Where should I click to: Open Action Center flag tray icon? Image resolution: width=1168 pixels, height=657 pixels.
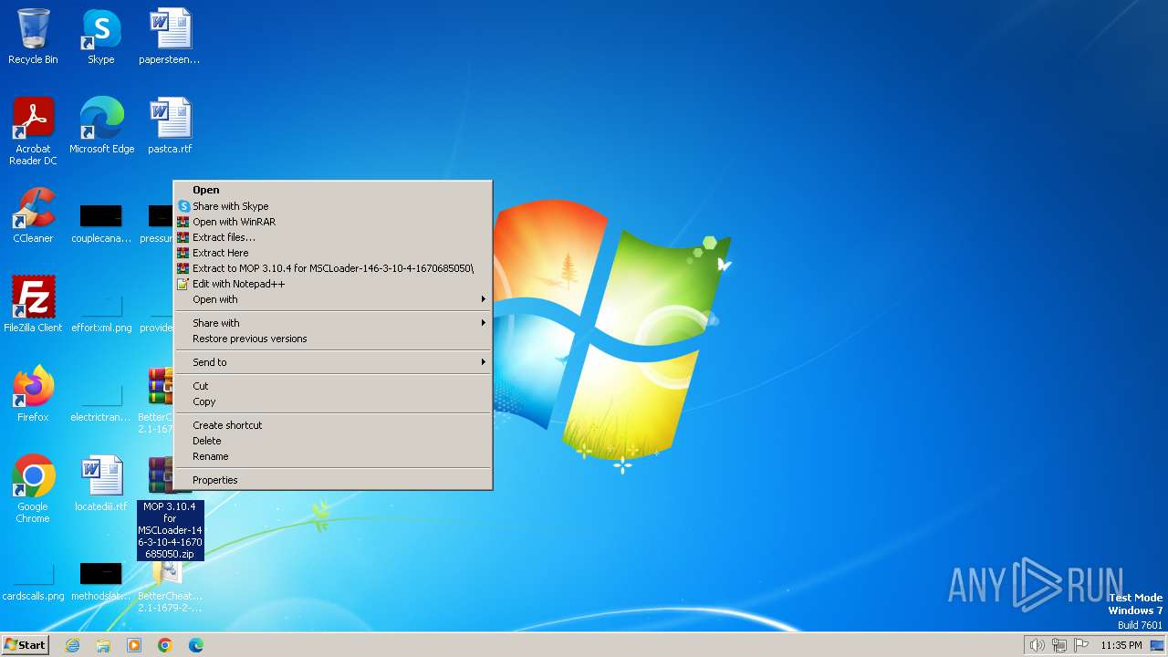tap(1081, 645)
